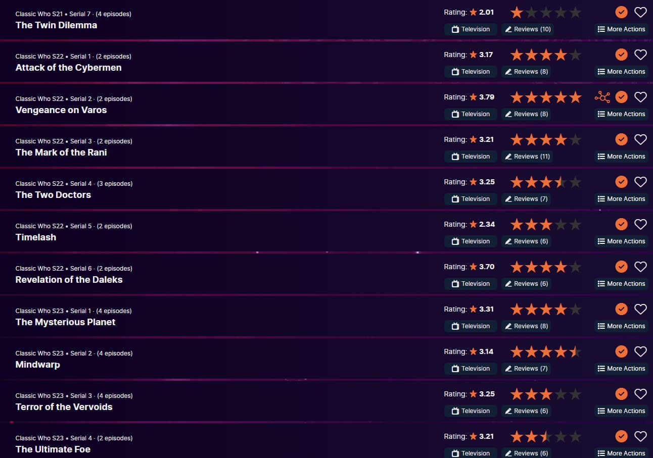Favorite The Twin Dilemma with heart icon
Screen dimensions: 653x458
pyautogui.click(x=640, y=12)
